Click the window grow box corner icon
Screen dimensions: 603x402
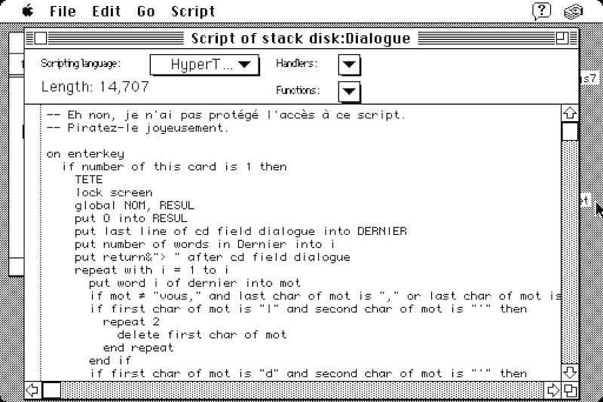click(x=570, y=391)
